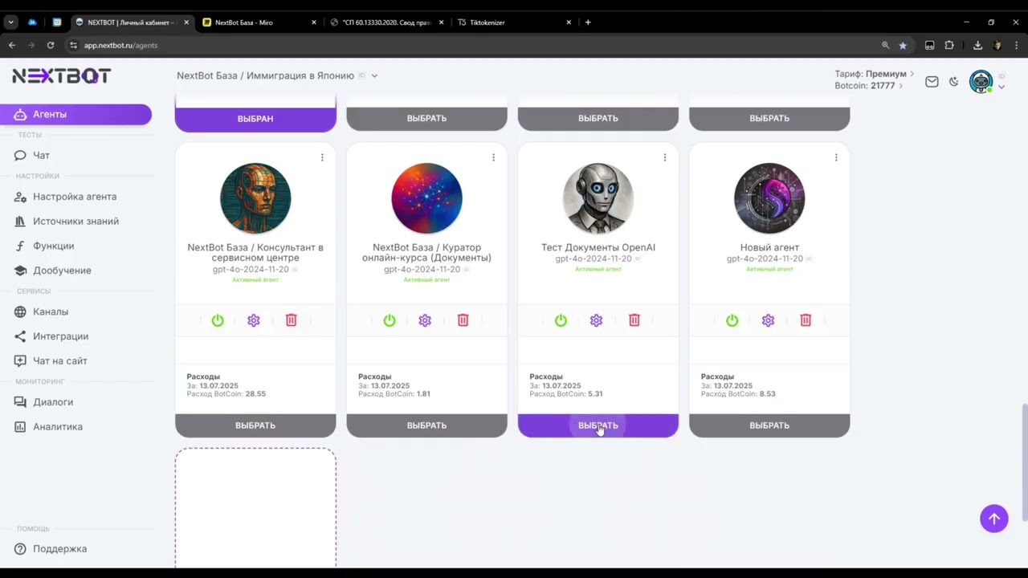This screenshot has width=1028, height=578.
Task: Expand Botcoin balance chevron
Action: pos(900,86)
